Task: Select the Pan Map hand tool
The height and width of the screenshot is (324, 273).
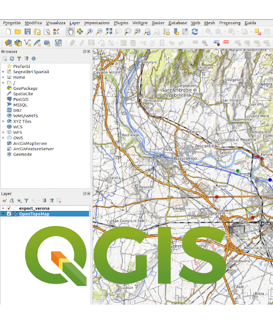Action: [x=70, y=32]
